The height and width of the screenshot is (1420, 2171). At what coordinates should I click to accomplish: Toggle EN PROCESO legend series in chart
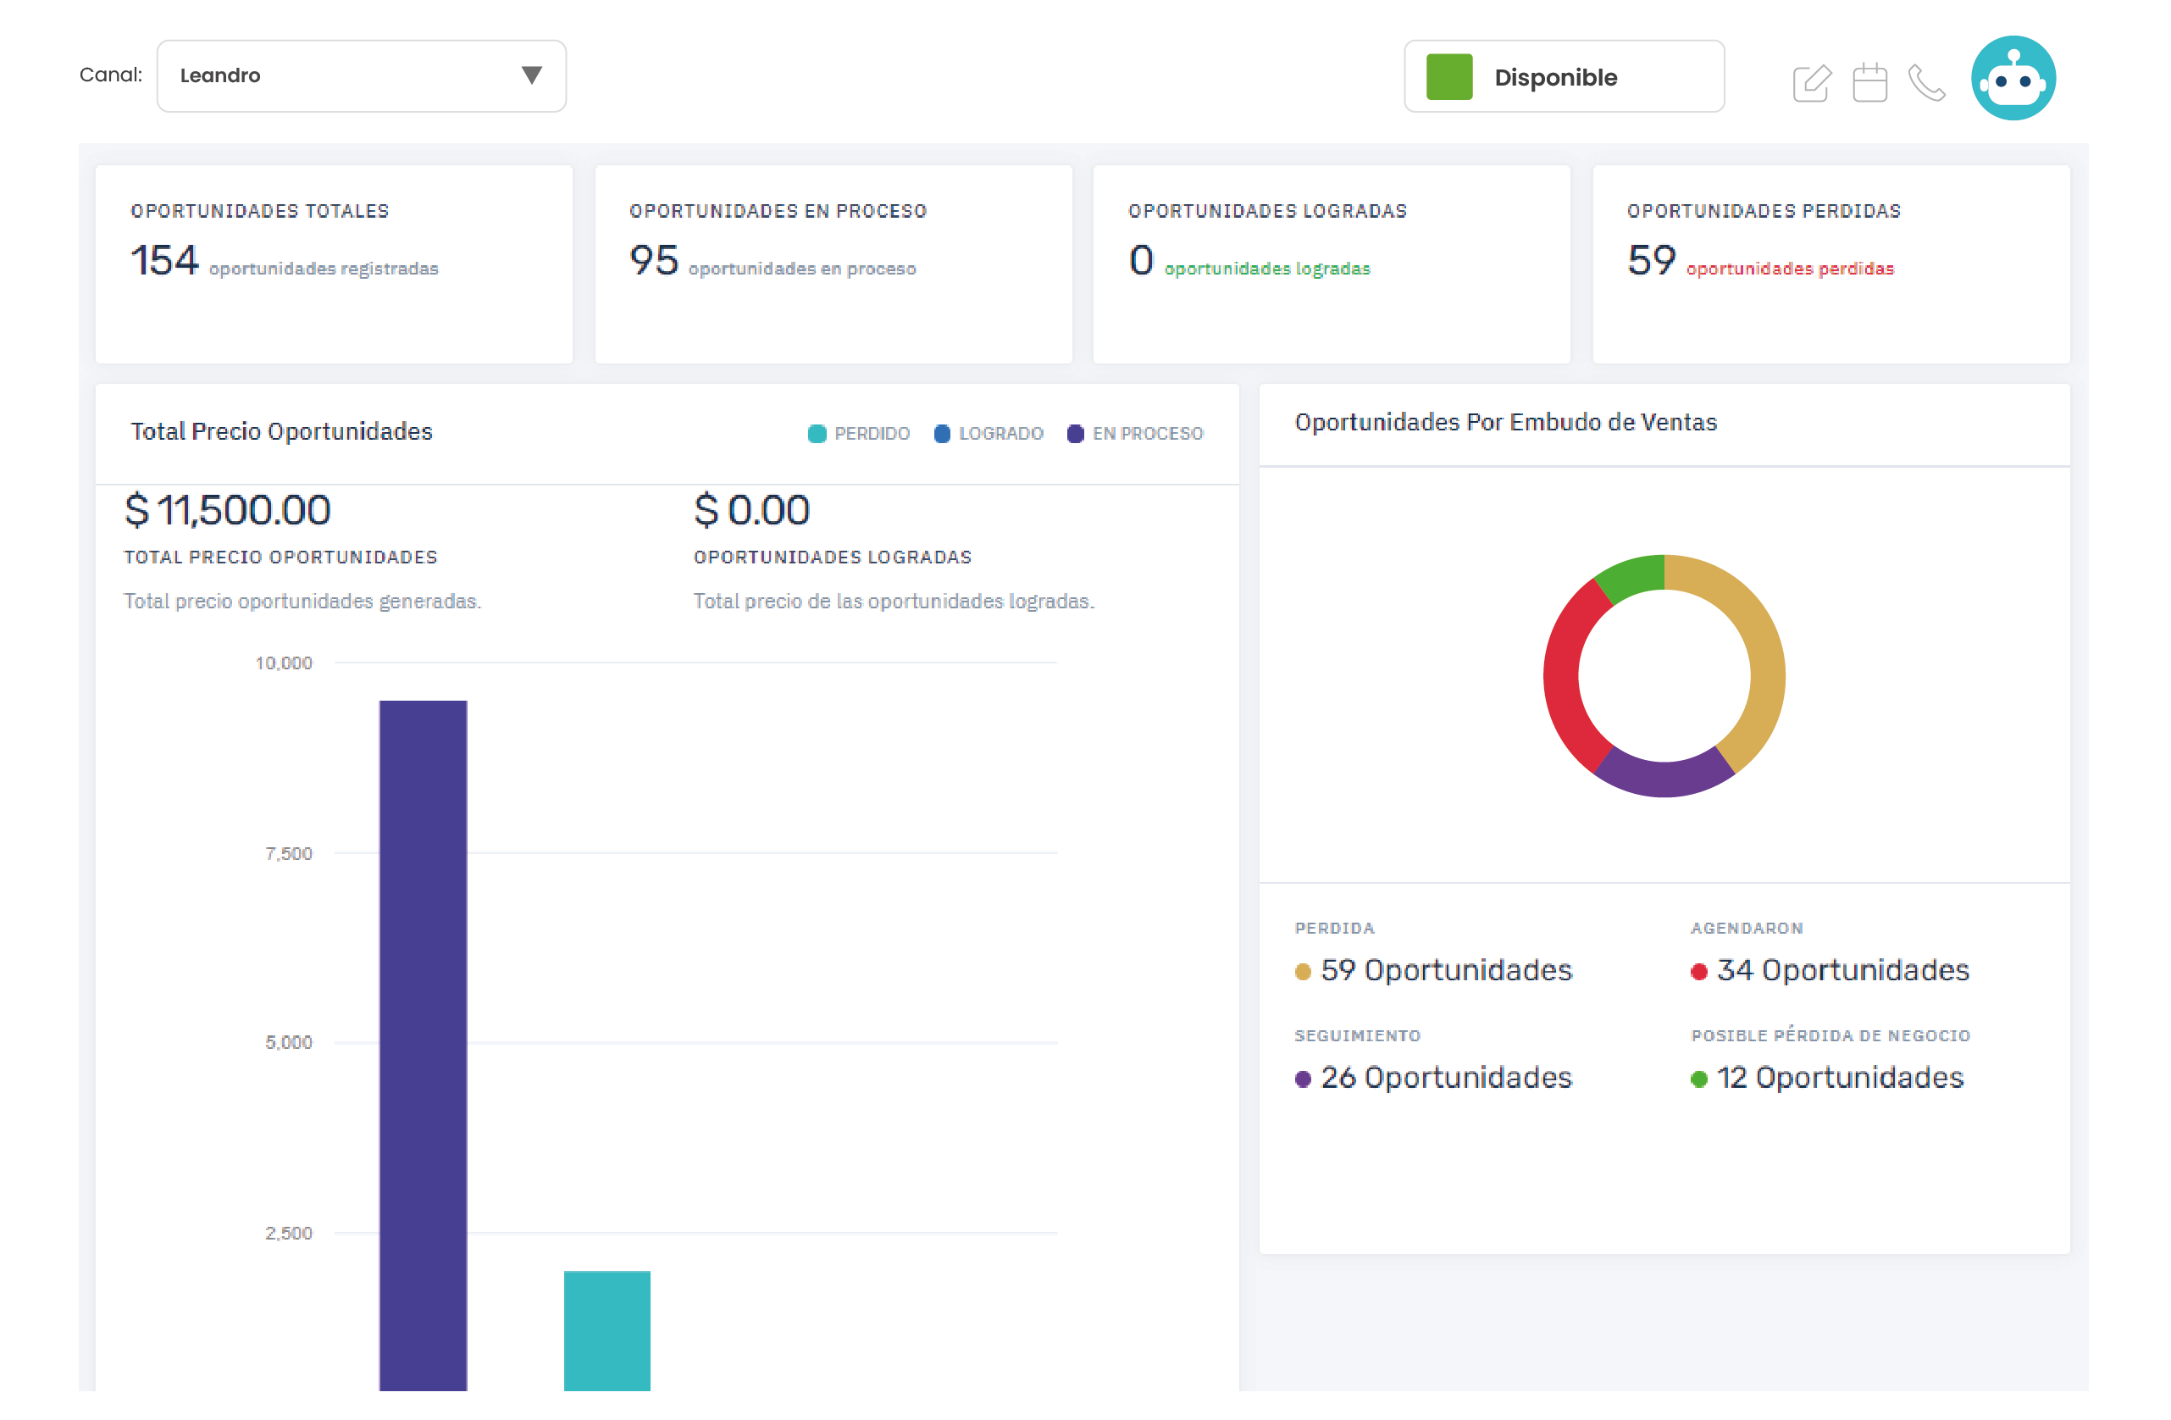1135,434
